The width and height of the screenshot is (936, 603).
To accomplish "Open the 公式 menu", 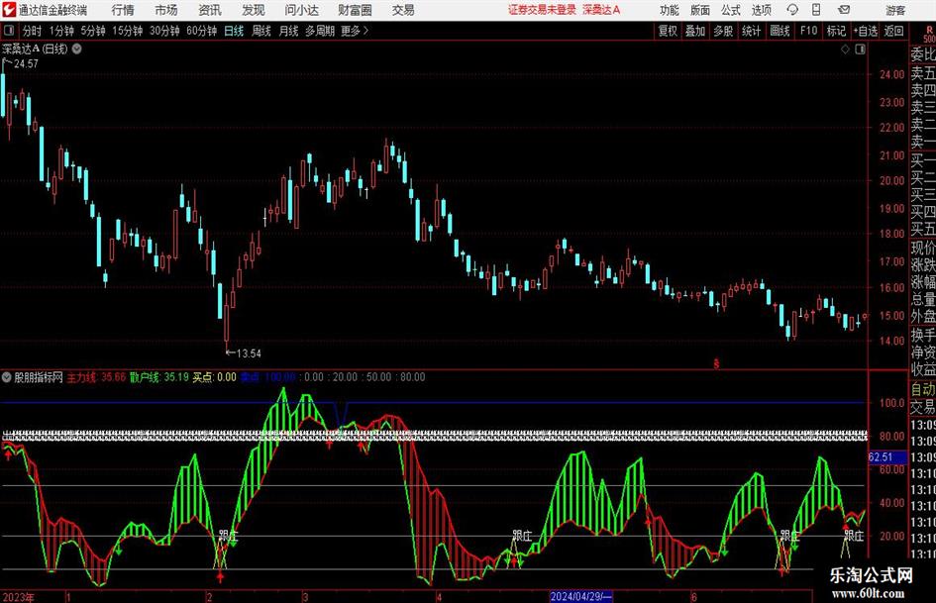I will (730, 10).
